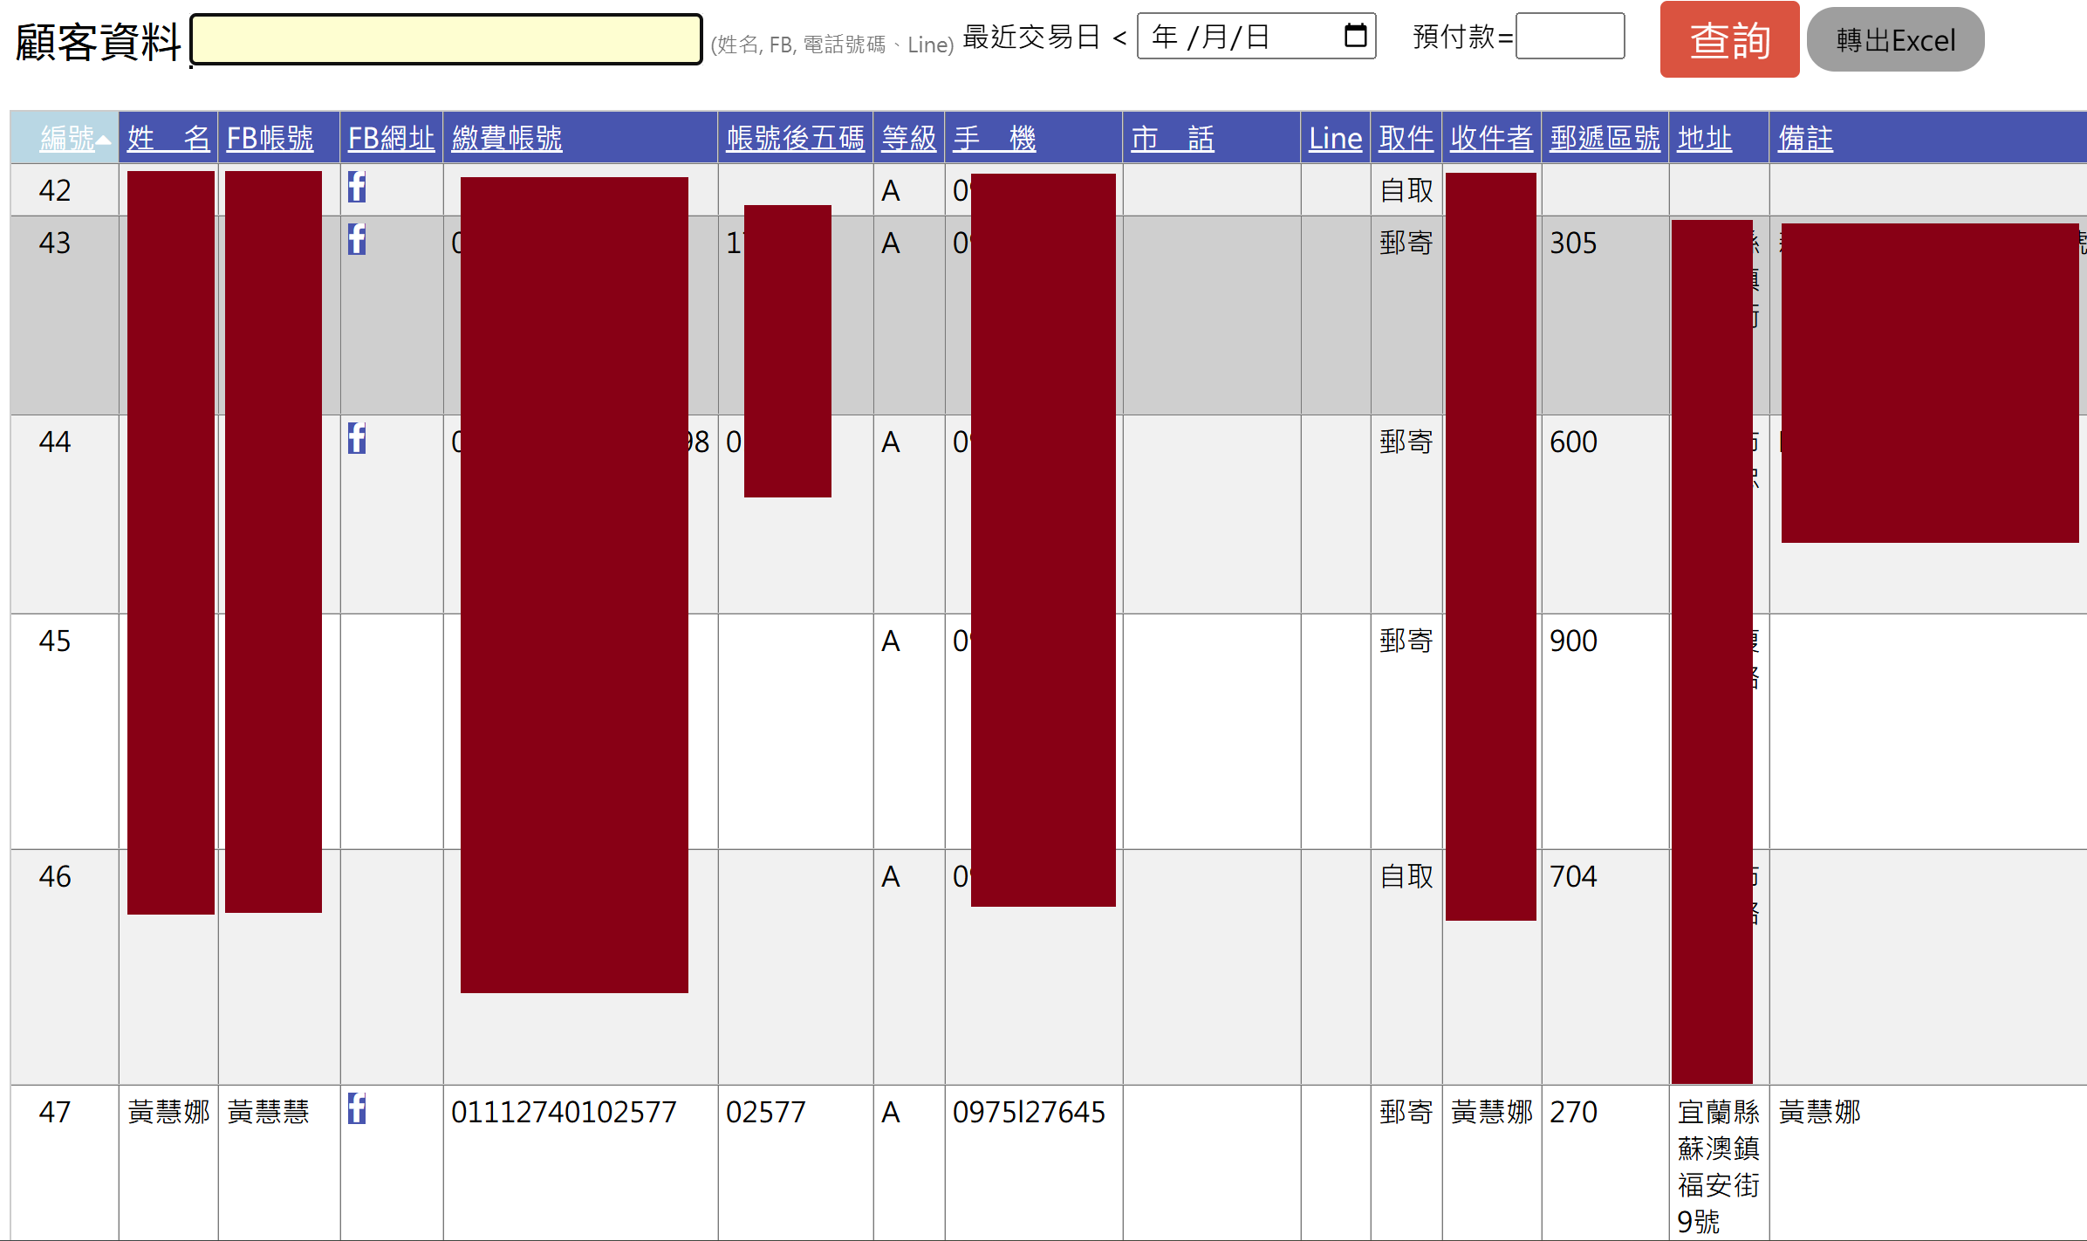Viewport: 2087px width, 1241px height.
Task: Sort table by 姓名 column header
Action: click(x=168, y=138)
